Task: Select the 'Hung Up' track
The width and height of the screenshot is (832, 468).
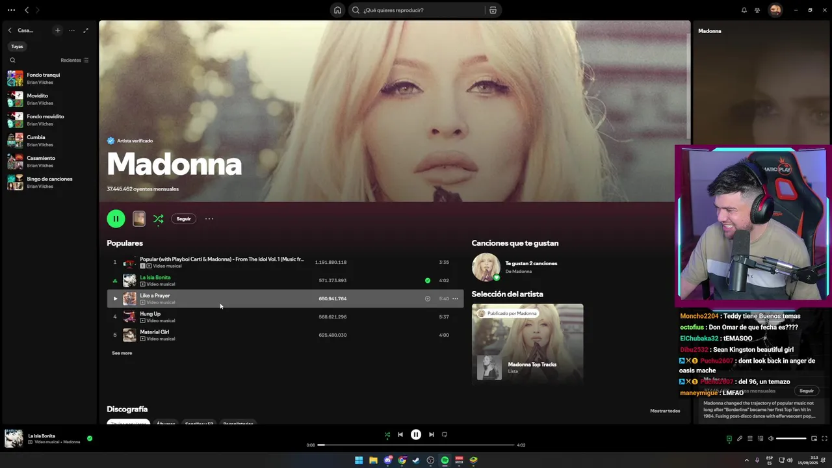Action: pos(285,317)
